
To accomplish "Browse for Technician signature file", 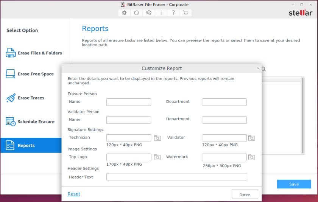I will 157,138.
